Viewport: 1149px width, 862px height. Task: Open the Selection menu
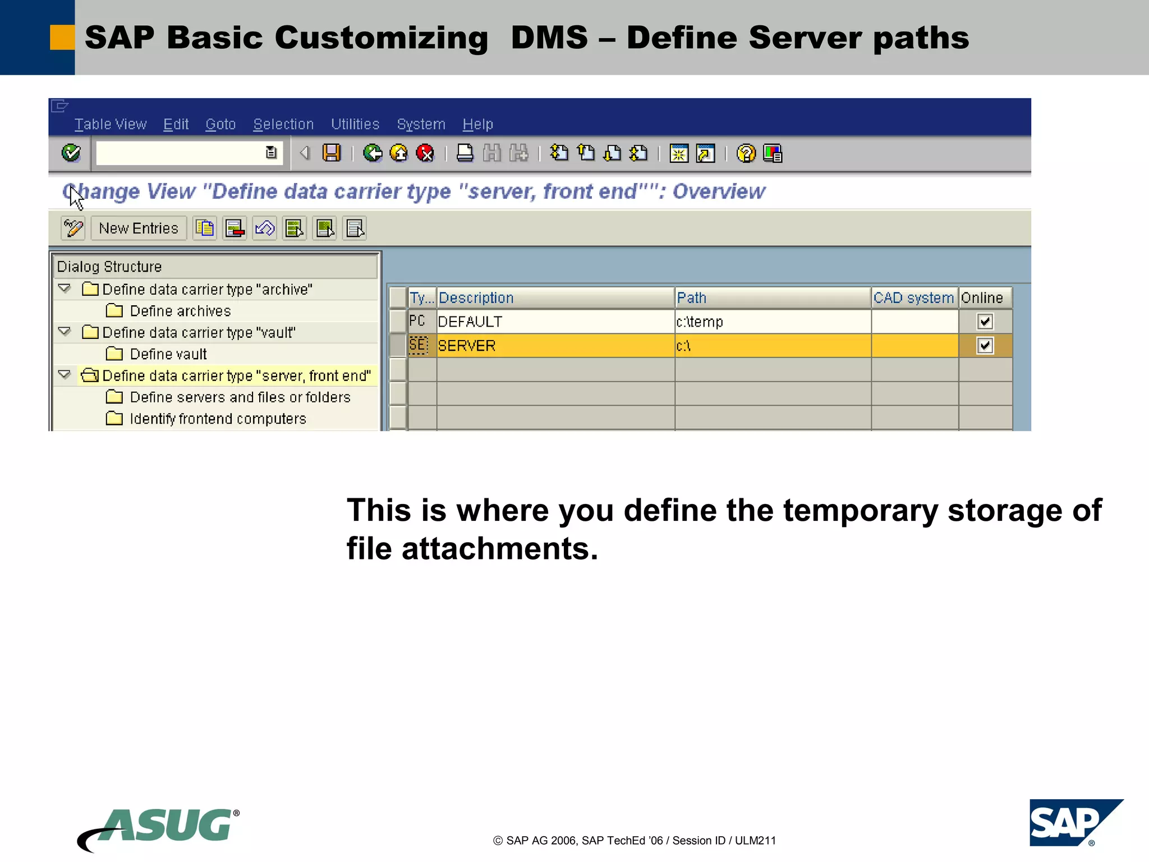point(283,124)
